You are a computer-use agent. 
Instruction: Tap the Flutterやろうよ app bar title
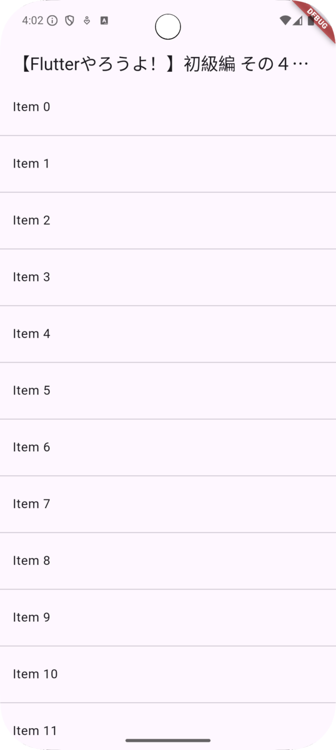(161, 65)
